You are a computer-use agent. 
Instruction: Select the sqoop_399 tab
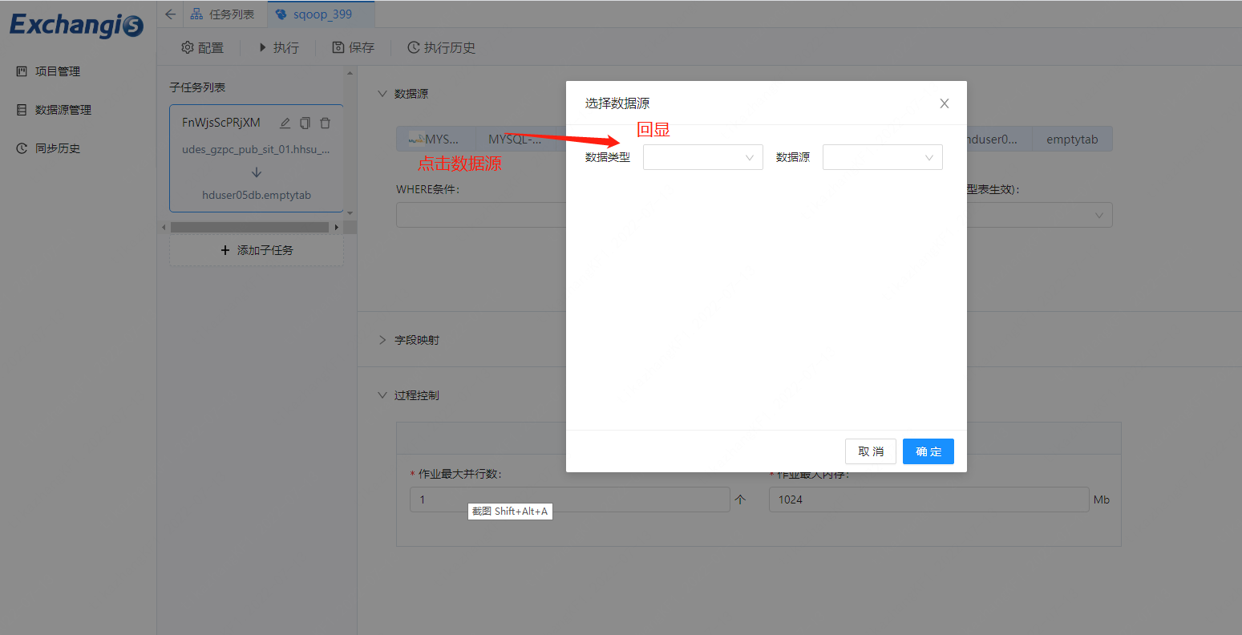click(x=320, y=14)
